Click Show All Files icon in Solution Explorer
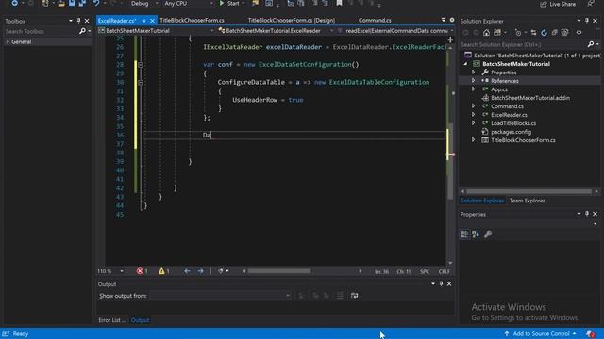Viewport: 604px width, 339px height. (x=565, y=33)
